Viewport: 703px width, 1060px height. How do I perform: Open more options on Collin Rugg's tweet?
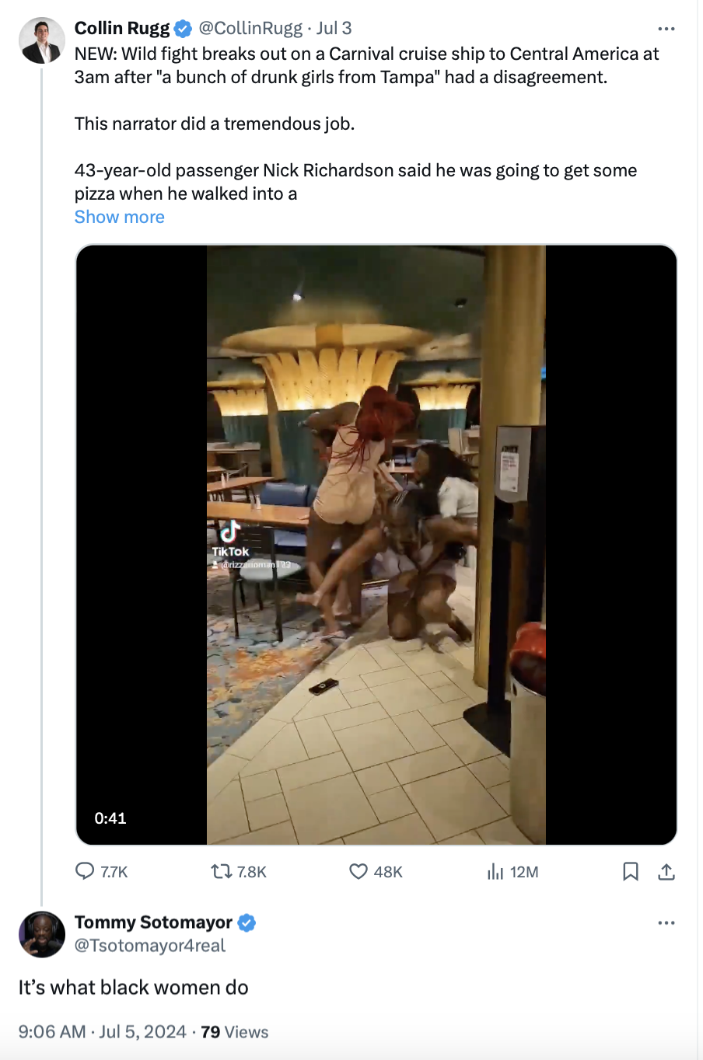[666, 29]
